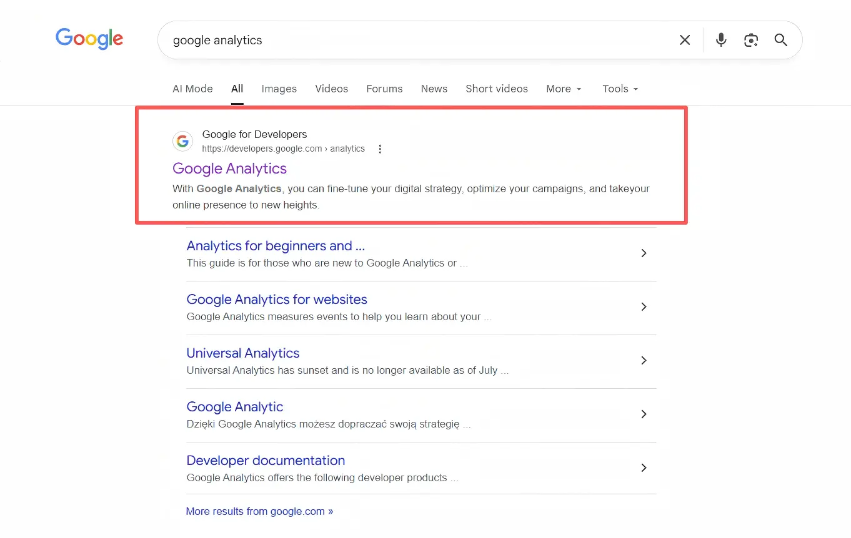Click snippet "With Google Analytics, you can fine-tune"
This screenshot has width=851, height=538.
[411, 197]
